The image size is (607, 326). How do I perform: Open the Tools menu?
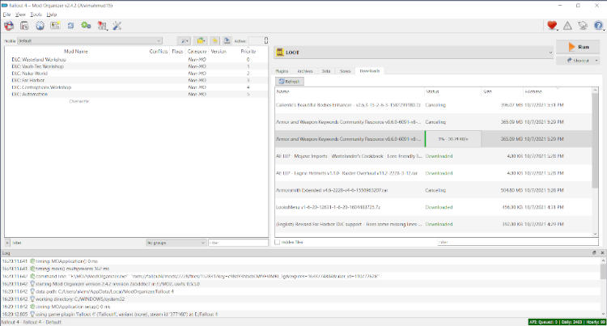coord(36,15)
